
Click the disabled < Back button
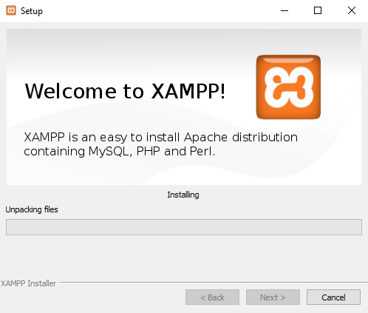click(x=212, y=297)
